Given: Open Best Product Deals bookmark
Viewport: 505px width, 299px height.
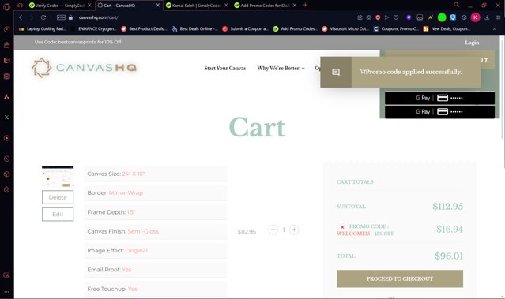Looking at the screenshot, I should click(145, 28).
